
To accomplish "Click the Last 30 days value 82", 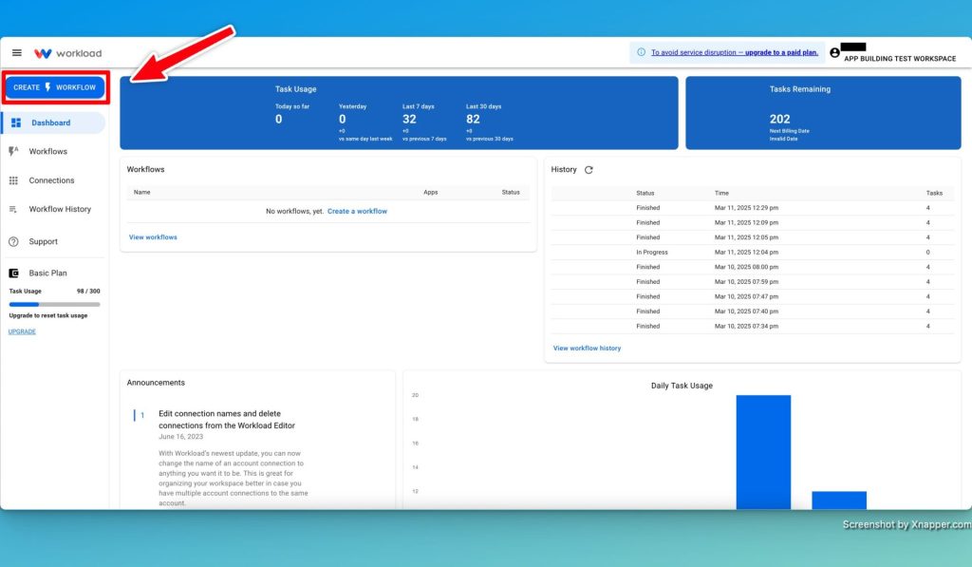I will pyautogui.click(x=473, y=119).
